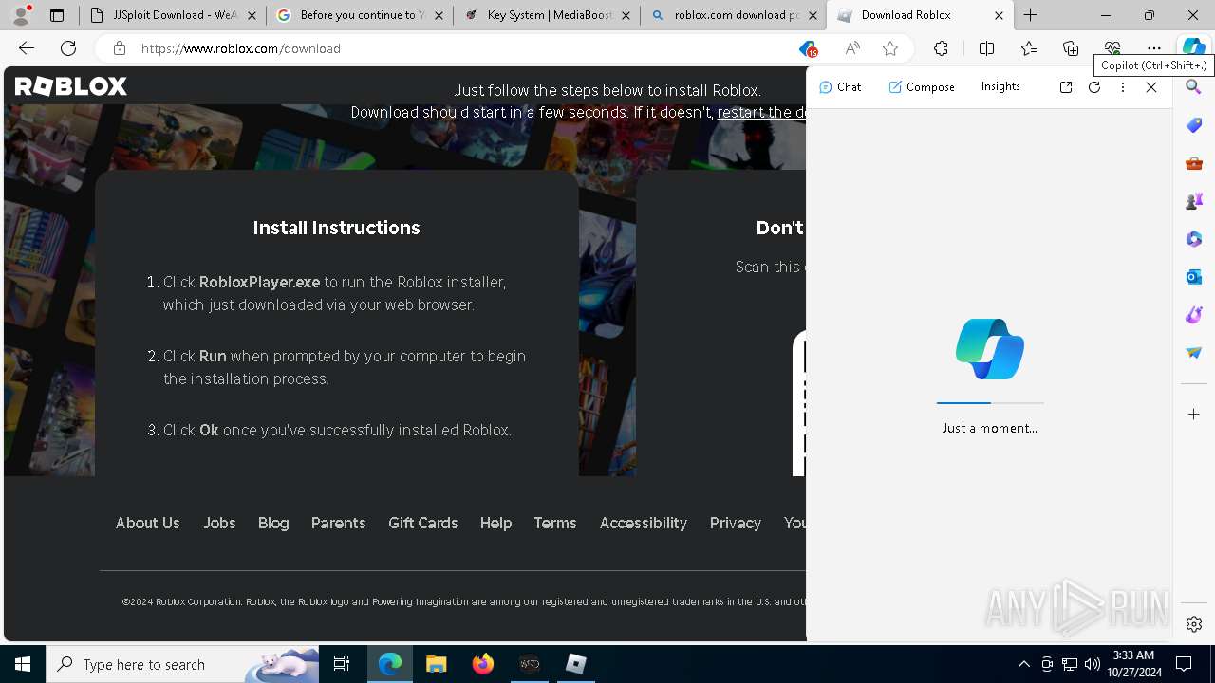This screenshot has height=683, width=1215.
Task: Toggle the Copilot sidebar button
Action: click(x=1193, y=48)
